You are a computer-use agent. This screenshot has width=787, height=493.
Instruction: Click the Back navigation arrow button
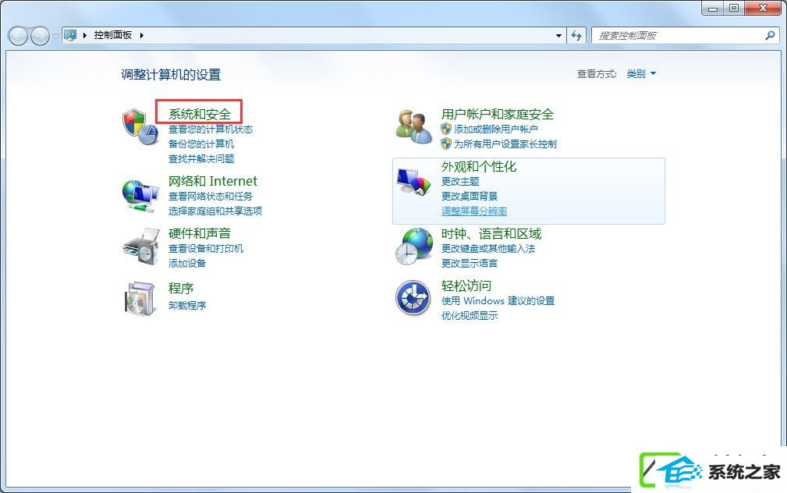click(x=19, y=36)
